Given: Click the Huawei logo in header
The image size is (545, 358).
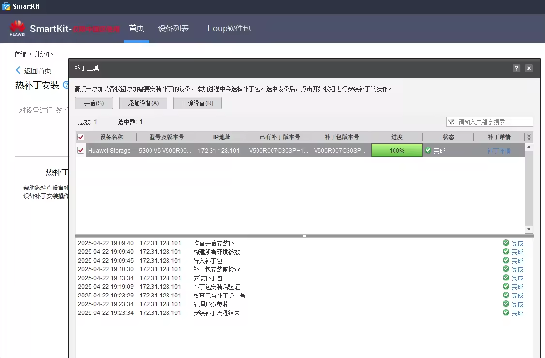Looking at the screenshot, I should (x=17, y=28).
